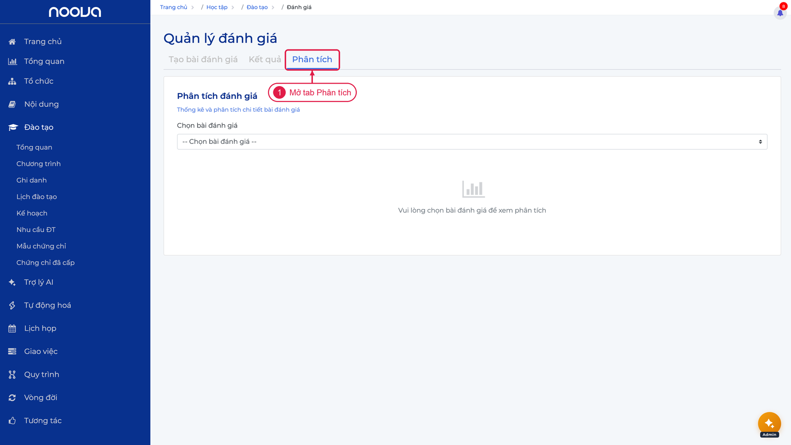
Task: Click the Đánh giá breadcrumb text
Action: point(299,7)
